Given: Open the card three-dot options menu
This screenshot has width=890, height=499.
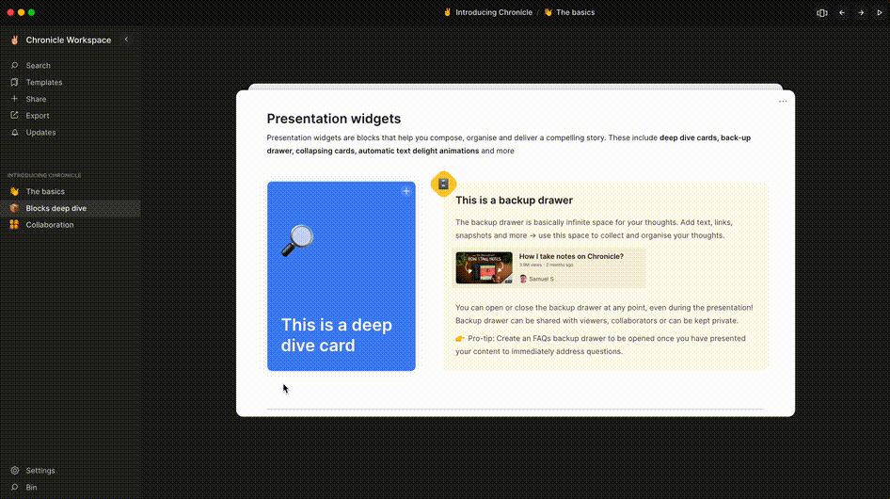Looking at the screenshot, I should pyautogui.click(x=783, y=101).
